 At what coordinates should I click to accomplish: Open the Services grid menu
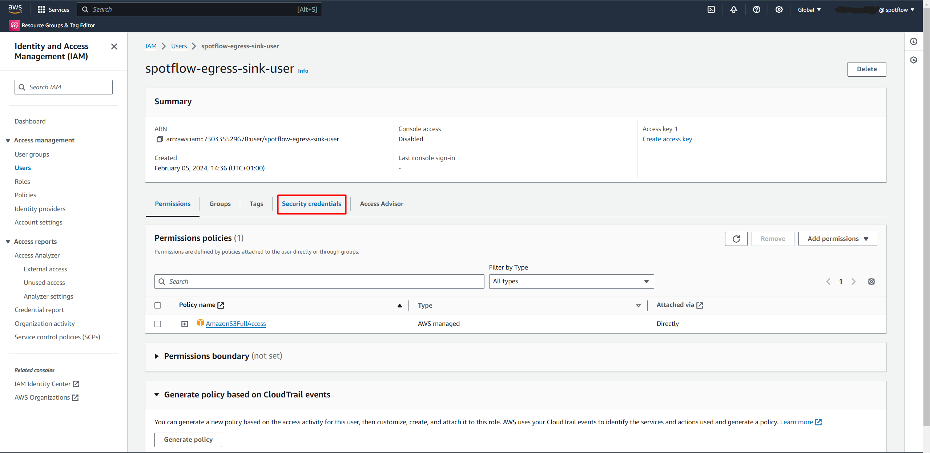(53, 9)
